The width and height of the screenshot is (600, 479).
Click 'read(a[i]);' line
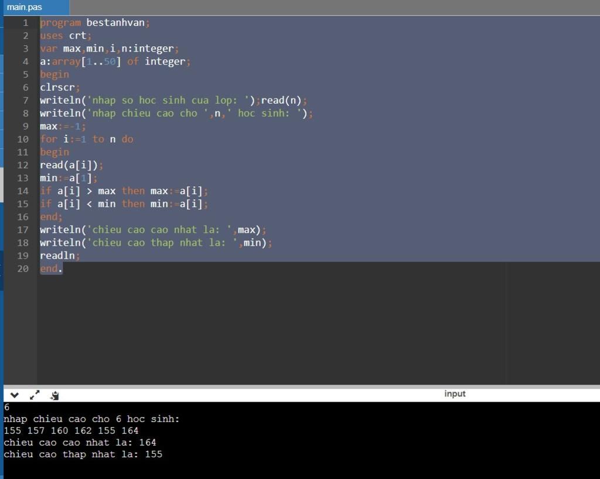(x=71, y=165)
